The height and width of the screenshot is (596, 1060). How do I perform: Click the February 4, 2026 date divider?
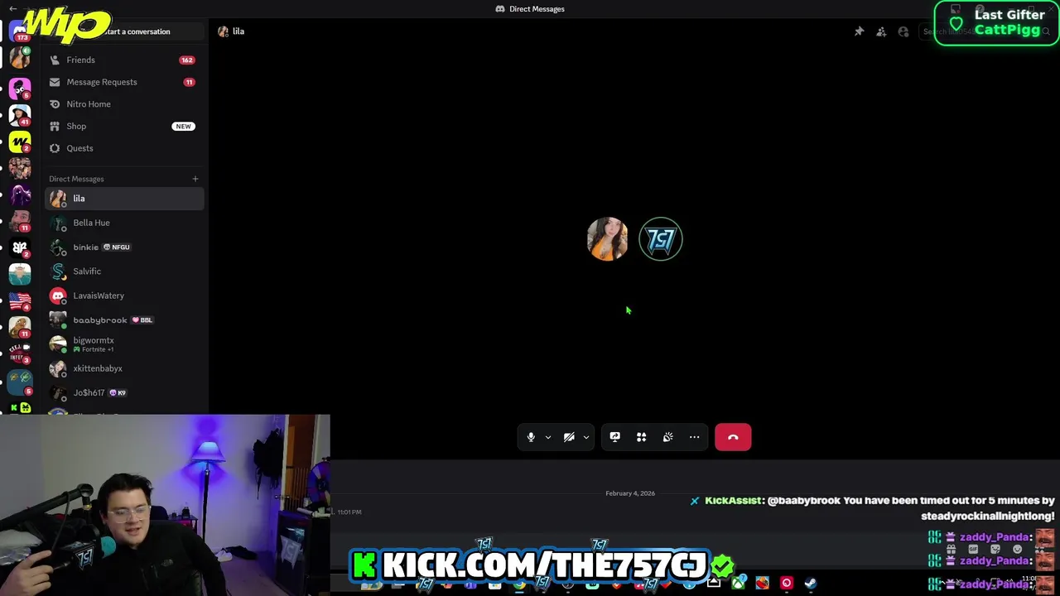point(630,493)
